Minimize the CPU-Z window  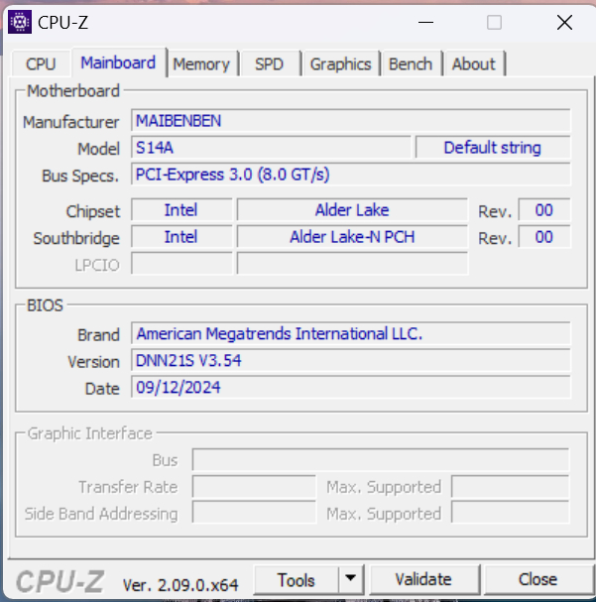[x=425, y=22]
